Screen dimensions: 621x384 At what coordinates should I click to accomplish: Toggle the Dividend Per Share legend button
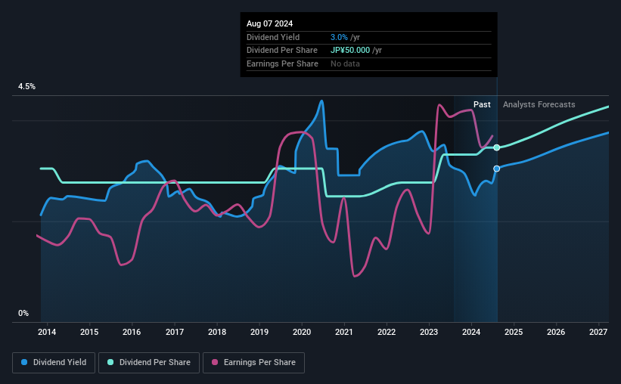pyautogui.click(x=149, y=363)
